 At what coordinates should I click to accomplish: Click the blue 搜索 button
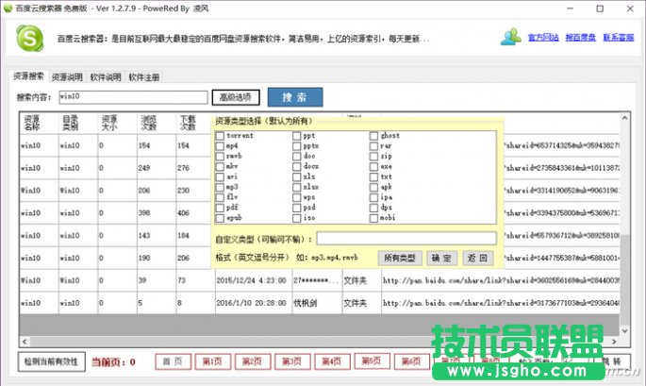pos(295,97)
